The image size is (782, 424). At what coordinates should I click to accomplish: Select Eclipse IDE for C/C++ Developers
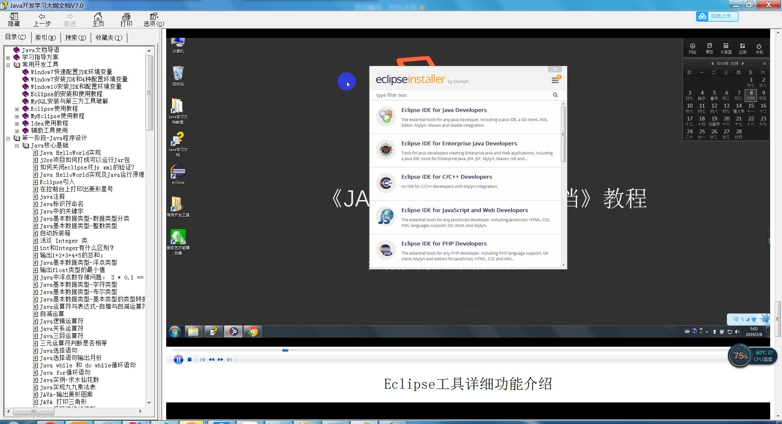(465, 183)
